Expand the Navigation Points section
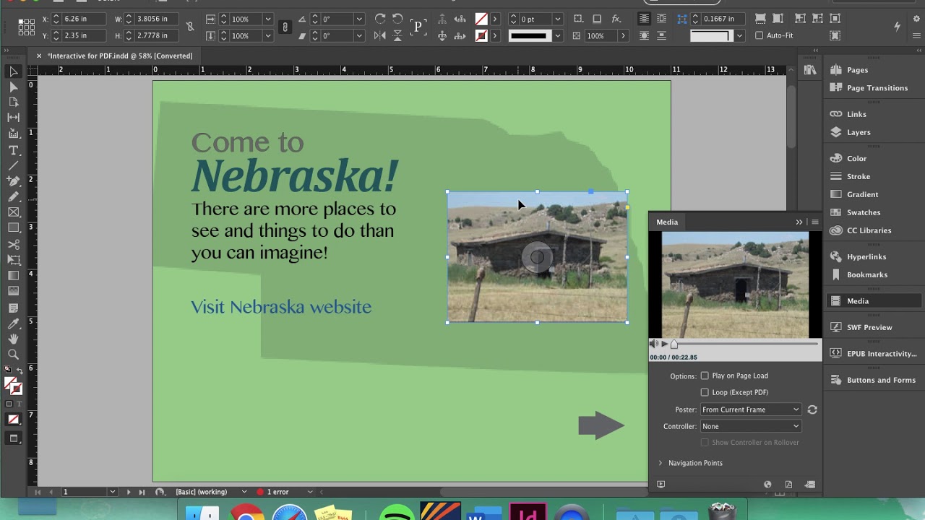 (x=661, y=463)
